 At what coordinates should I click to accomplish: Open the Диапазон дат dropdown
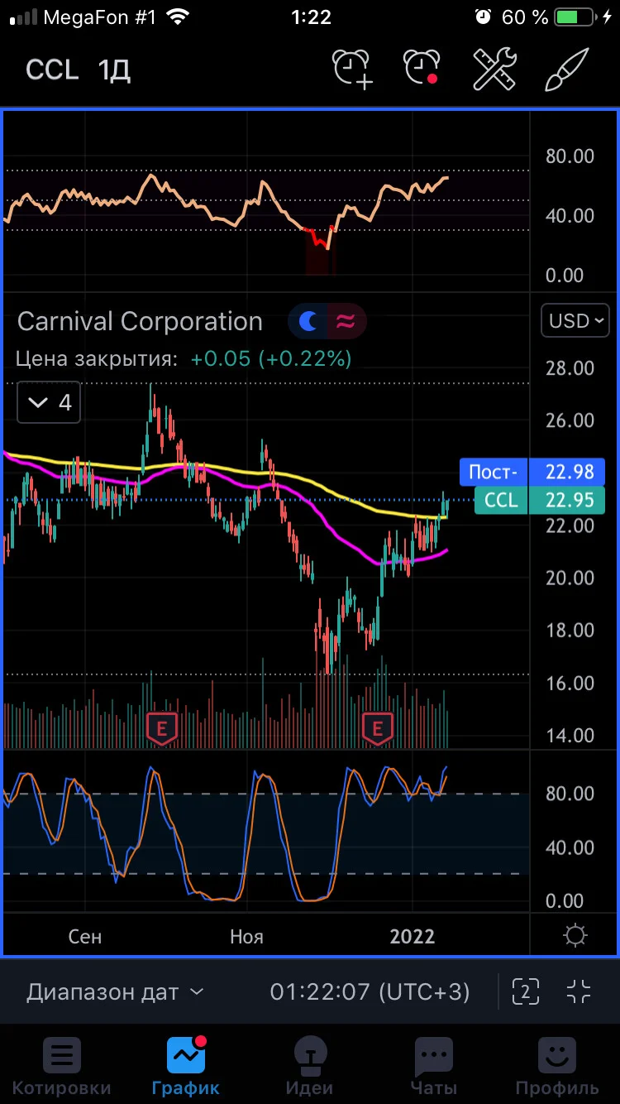click(115, 991)
